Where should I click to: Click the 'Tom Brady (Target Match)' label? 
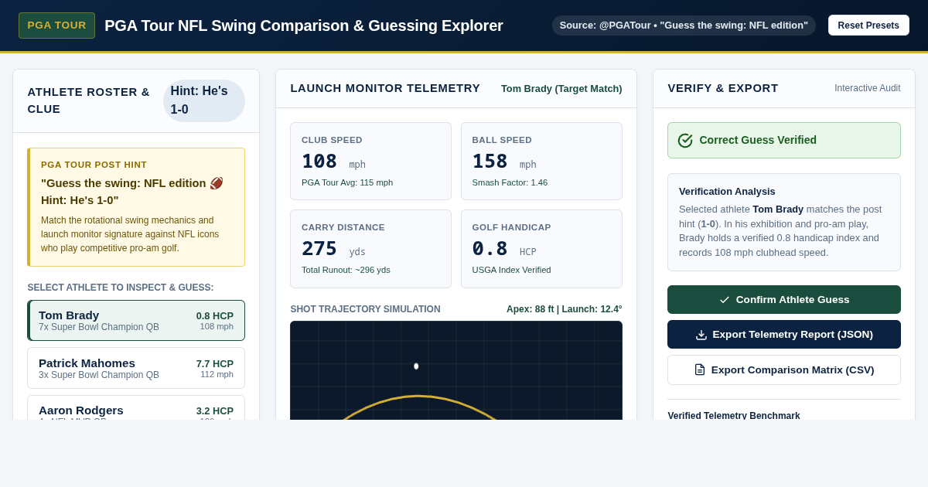[x=561, y=89]
